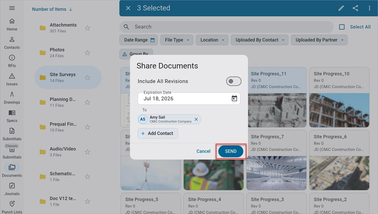Check the Select All checkbox
378x214 pixels.
pos(342,27)
